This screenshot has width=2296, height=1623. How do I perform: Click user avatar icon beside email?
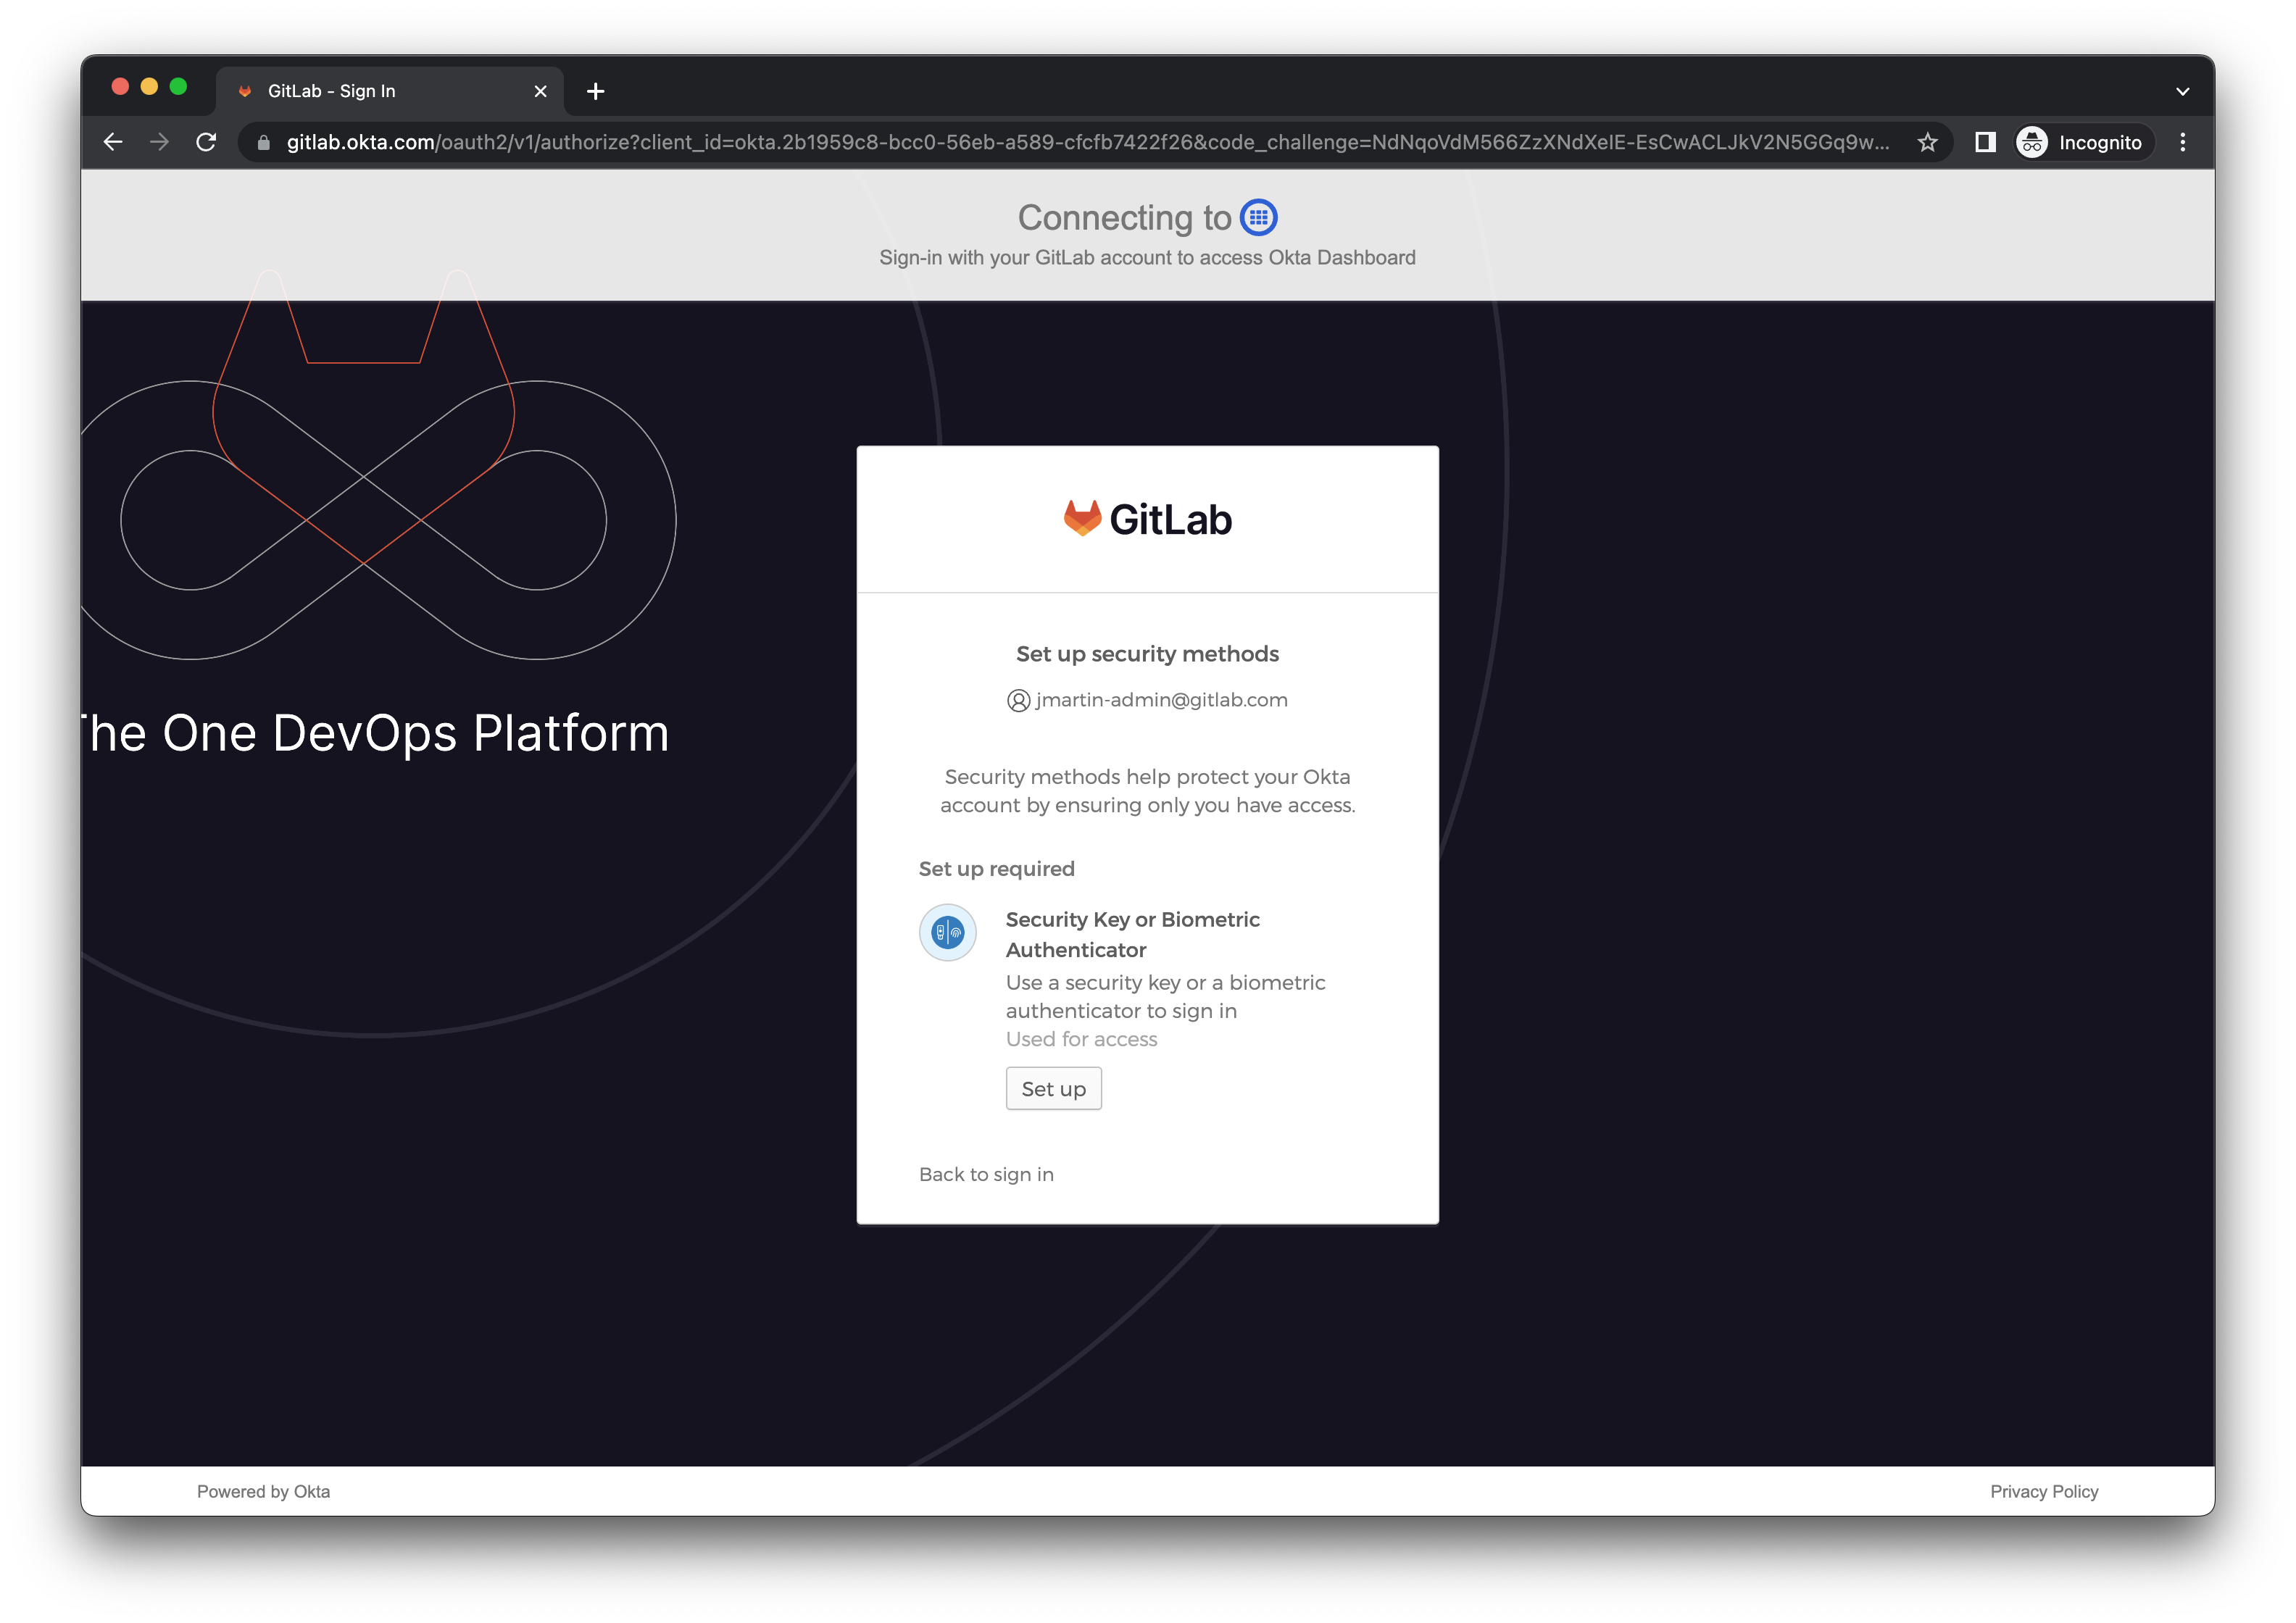pos(1018,701)
